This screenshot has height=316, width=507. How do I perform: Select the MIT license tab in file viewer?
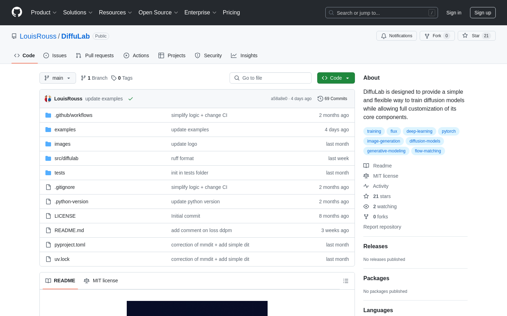(x=101, y=281)
